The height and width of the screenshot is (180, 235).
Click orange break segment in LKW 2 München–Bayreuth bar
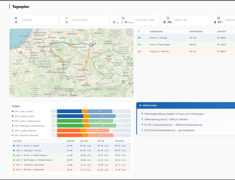pos(85,135)
